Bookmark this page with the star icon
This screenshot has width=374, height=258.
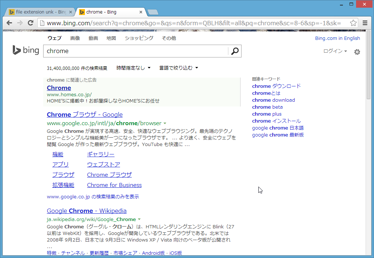(353, 23)
